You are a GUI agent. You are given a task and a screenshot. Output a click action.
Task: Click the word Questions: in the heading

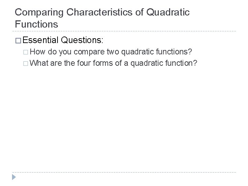[81, 40]
